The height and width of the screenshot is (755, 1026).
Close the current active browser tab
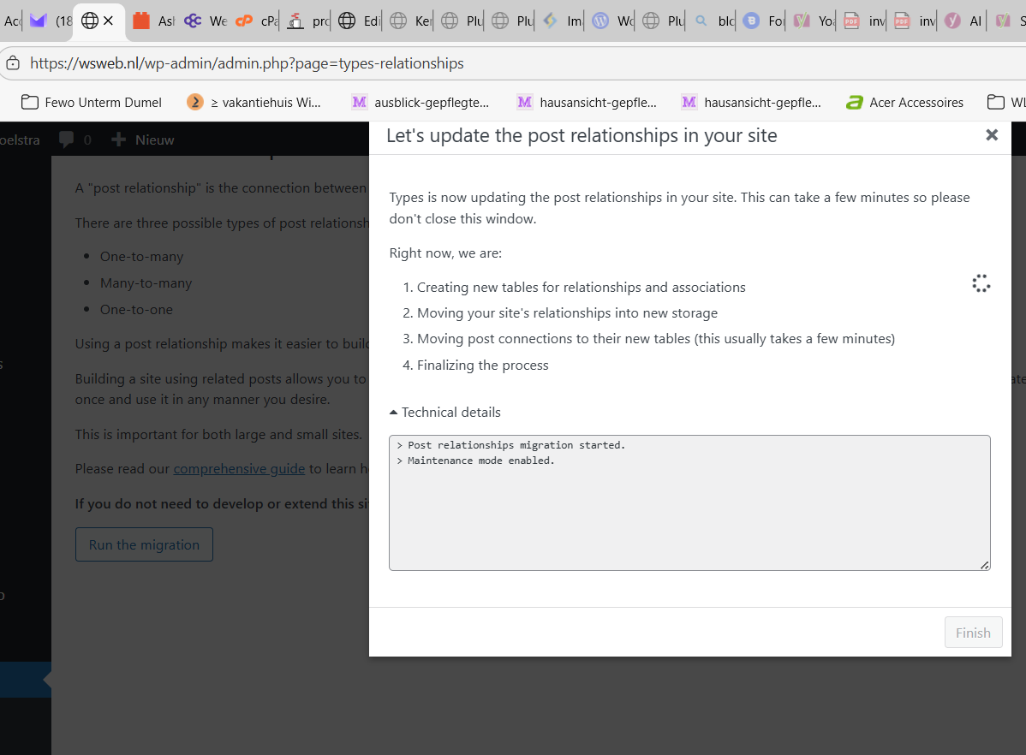pyautogui.click(x=108, y=21)
